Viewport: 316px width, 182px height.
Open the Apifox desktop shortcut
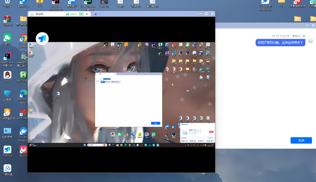[23, 150]
